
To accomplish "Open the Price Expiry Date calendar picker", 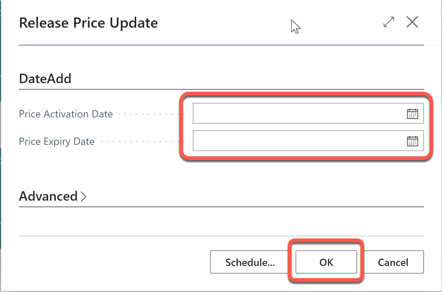I will pos(413,141).
